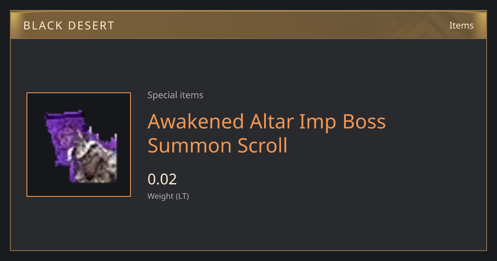The height and width of the screenshot is (261, 497).
Task: Open the BLACK DESERT header title
Action: coord(69,25)
